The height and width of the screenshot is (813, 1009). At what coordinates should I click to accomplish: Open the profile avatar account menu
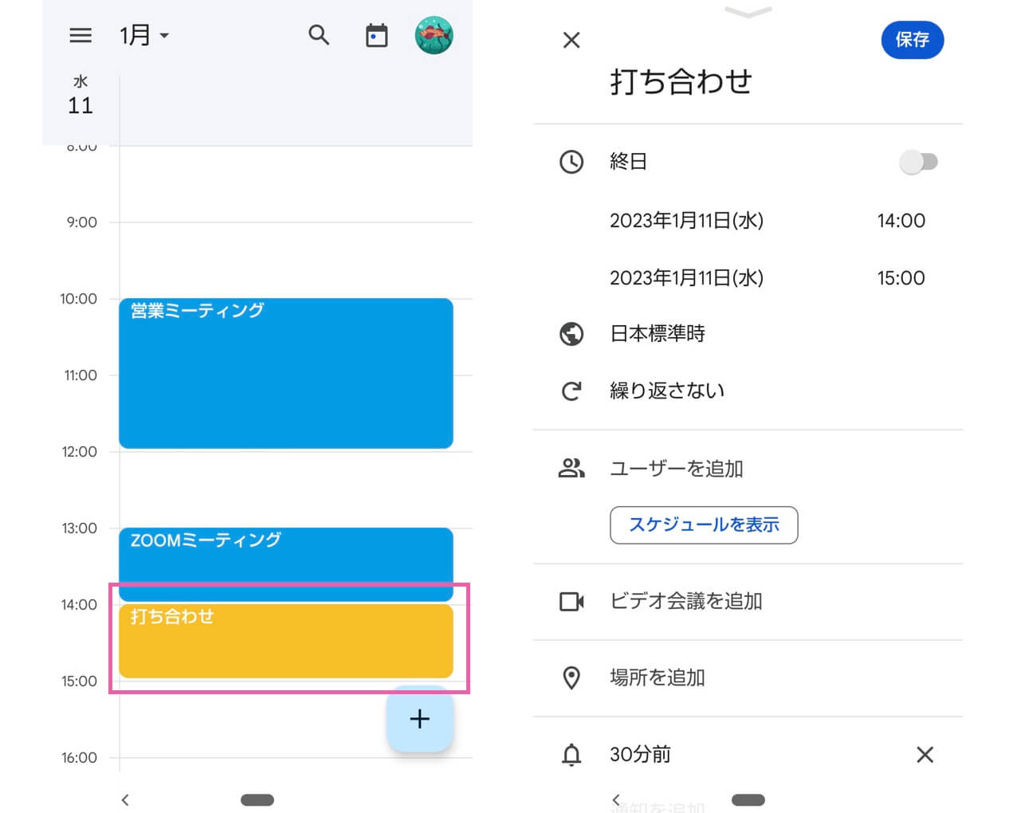click(x=434, y=35)
